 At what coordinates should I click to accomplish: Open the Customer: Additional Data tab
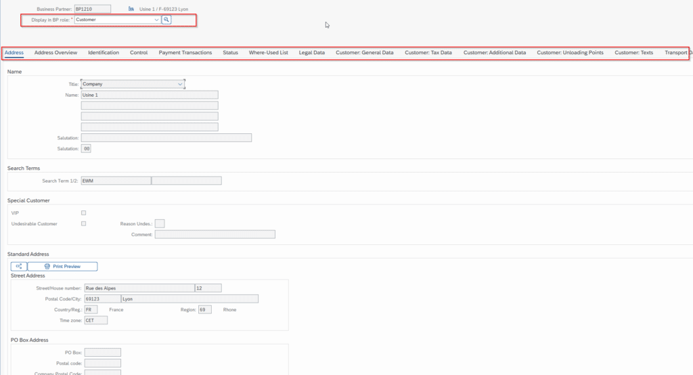(x=495, y=53)
